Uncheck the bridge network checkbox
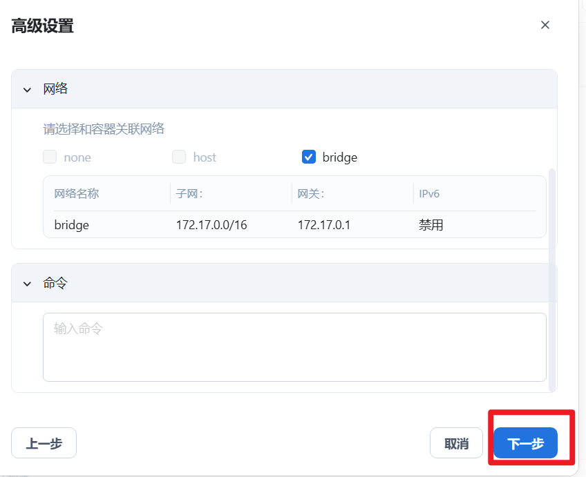 pyautogui.click(x=309, y=157)
